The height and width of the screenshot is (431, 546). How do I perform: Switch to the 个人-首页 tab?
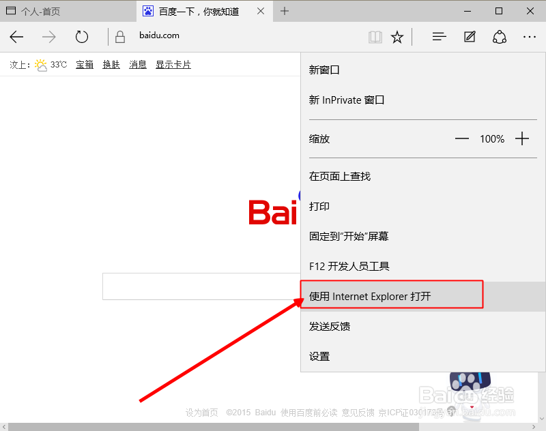(68, 11)
